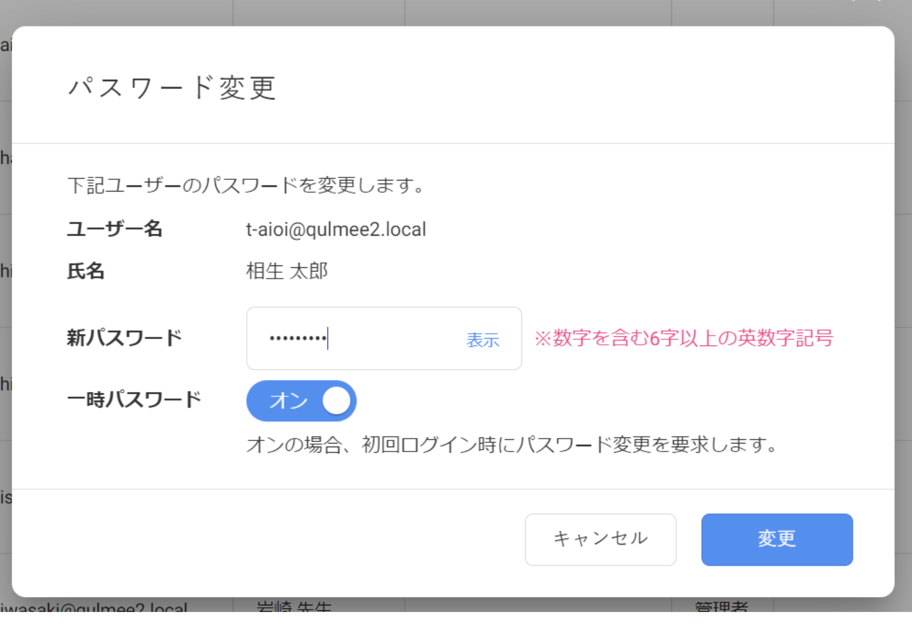Turn off the 一時パスワード toggle
Viewport: 912px width, 629px height.
click(301, 401)
